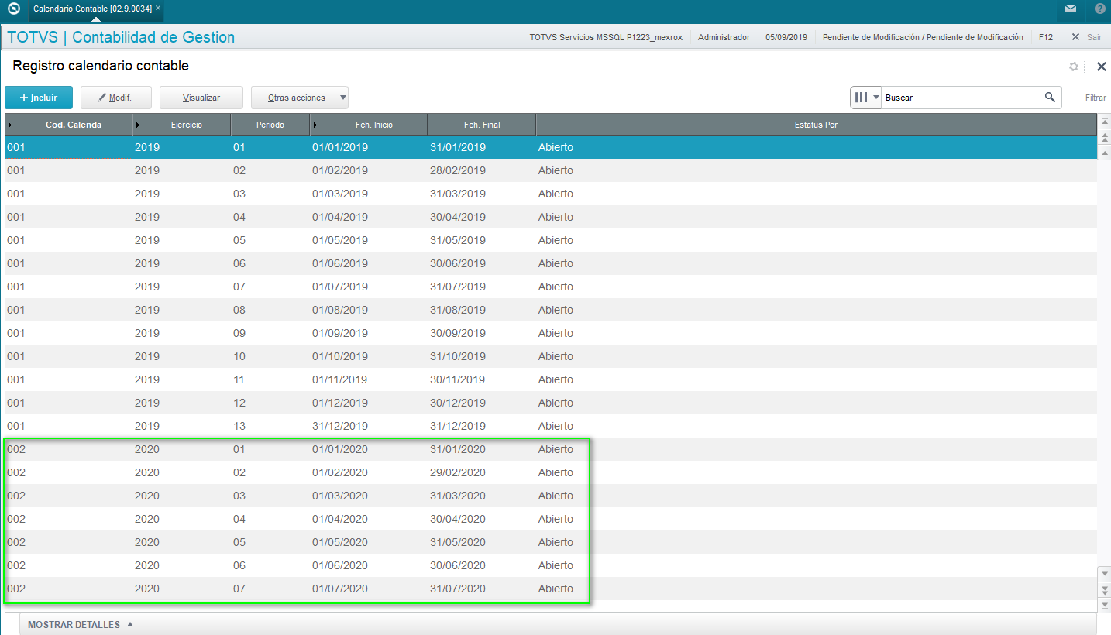
Task: Select the row starting 01/11/2019
Action: click(x=551, y=379)
